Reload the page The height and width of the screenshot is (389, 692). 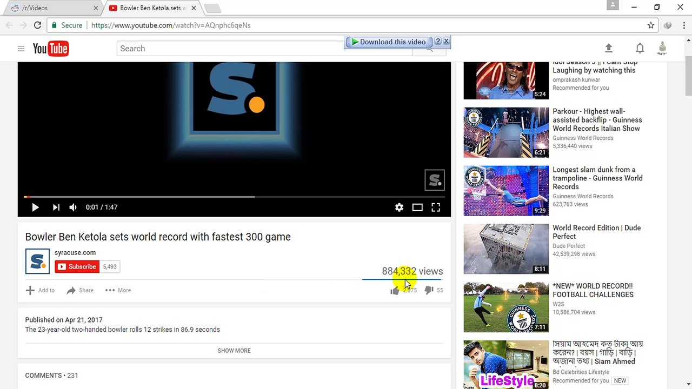[x=37, y=25]
